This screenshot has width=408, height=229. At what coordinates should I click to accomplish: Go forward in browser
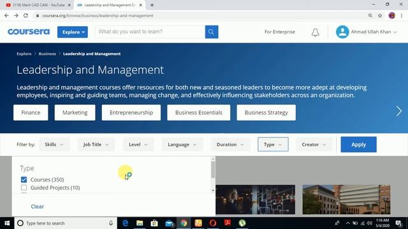16,15
